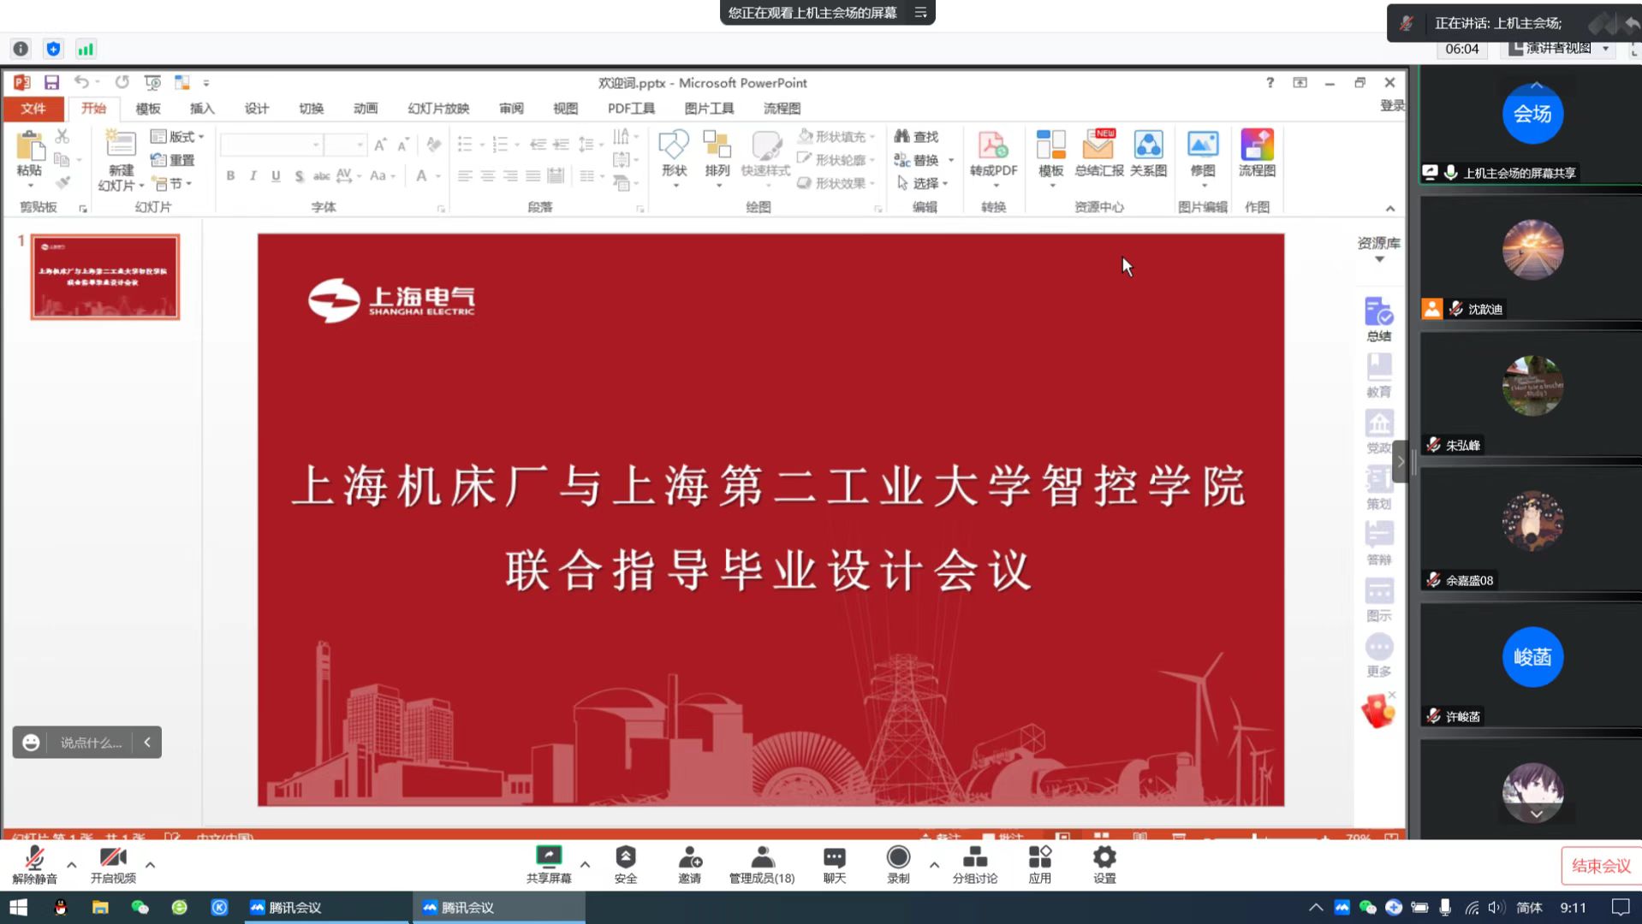Turn on camera via 开启视频

[113, 862]
